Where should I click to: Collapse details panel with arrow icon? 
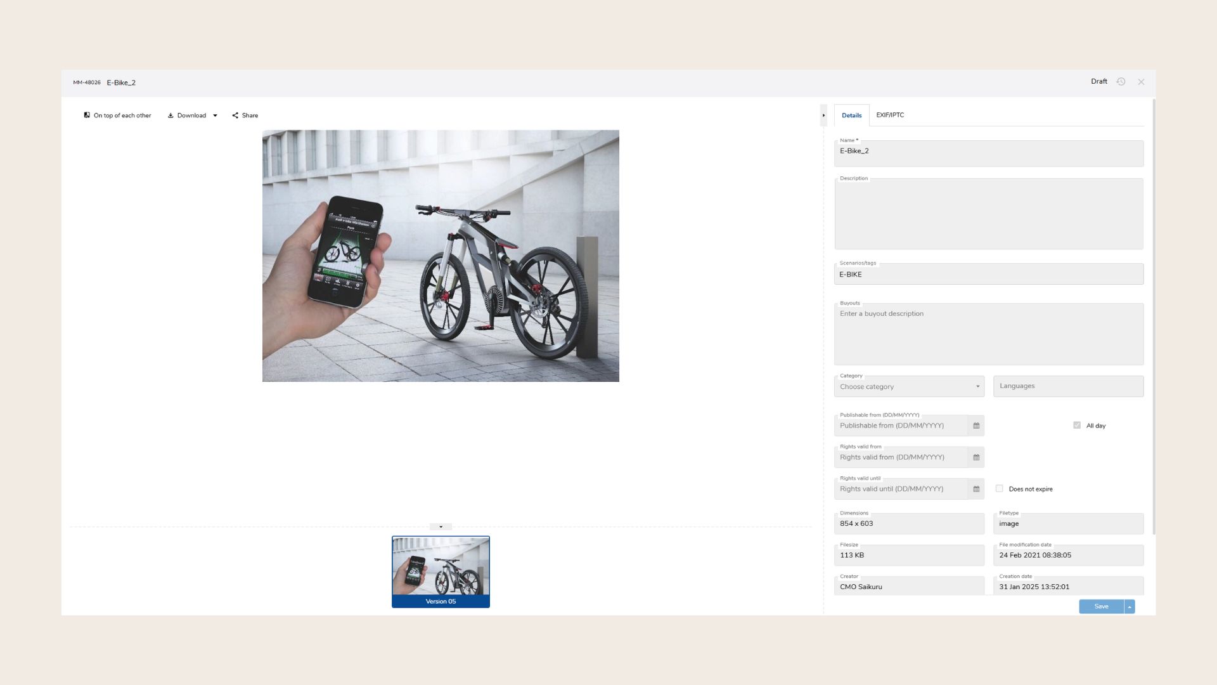[x=823, y=115]
